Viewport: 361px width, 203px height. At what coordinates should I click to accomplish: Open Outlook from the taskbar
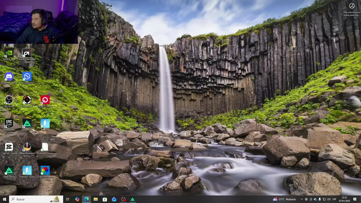tap(114, 199)
